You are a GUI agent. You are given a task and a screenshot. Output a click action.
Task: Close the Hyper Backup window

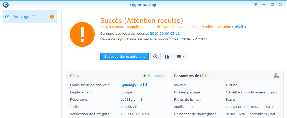click(281, 5)
